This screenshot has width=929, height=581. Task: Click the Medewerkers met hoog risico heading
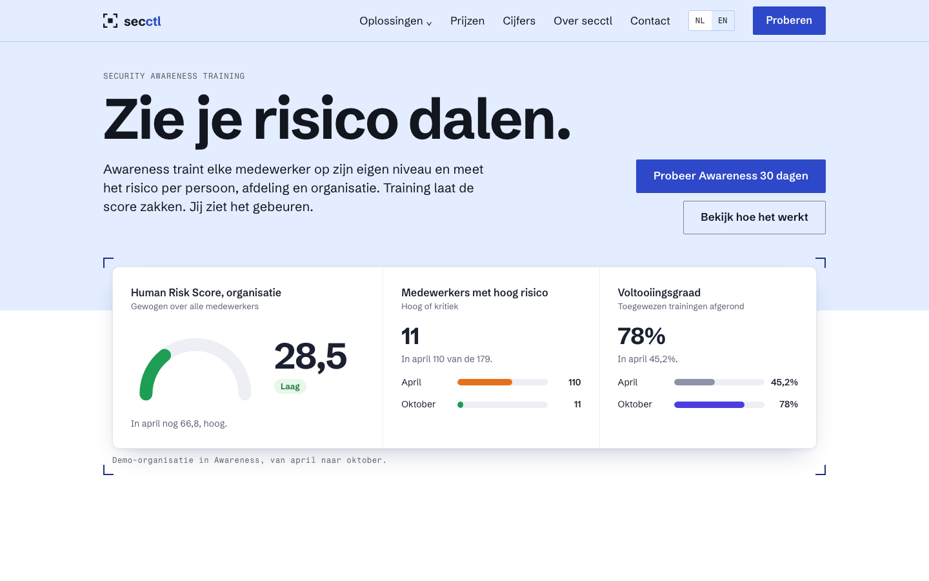click(x=475, y=292)
